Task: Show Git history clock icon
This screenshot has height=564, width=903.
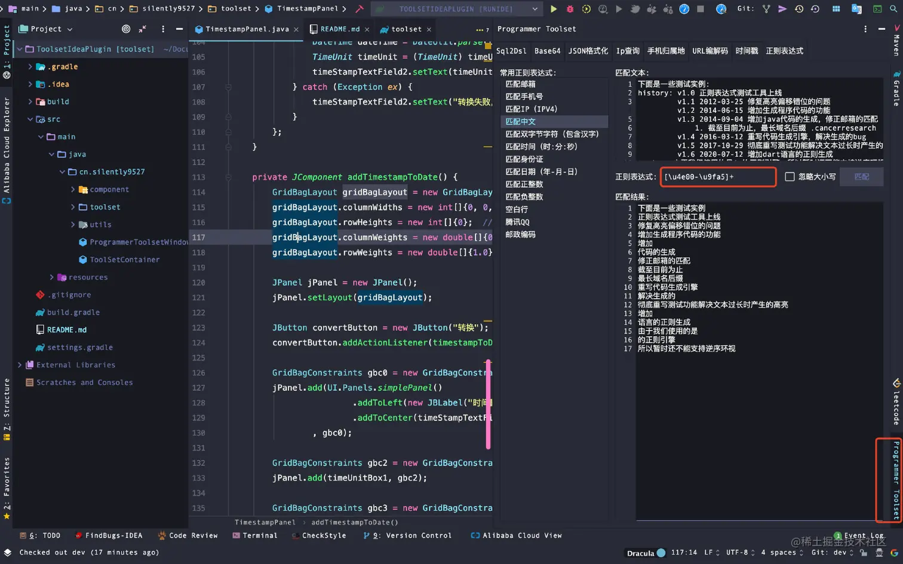Action: 799,9
